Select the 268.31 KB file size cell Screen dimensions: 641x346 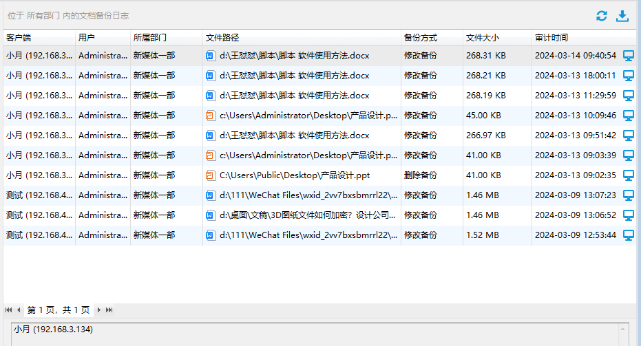click(485, 56)
